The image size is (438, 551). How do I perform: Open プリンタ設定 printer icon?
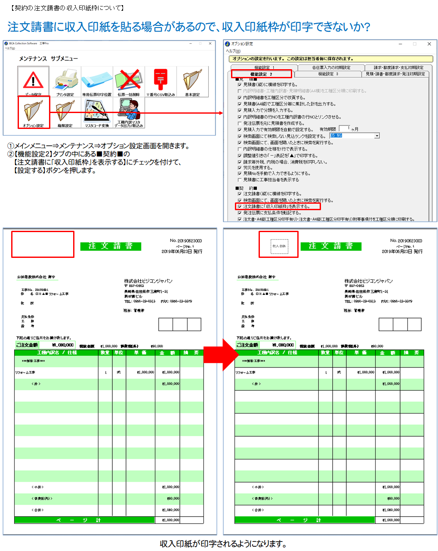(65, 82)
